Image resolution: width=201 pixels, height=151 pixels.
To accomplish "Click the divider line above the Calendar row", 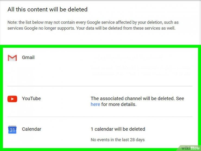I will [100, 117].
